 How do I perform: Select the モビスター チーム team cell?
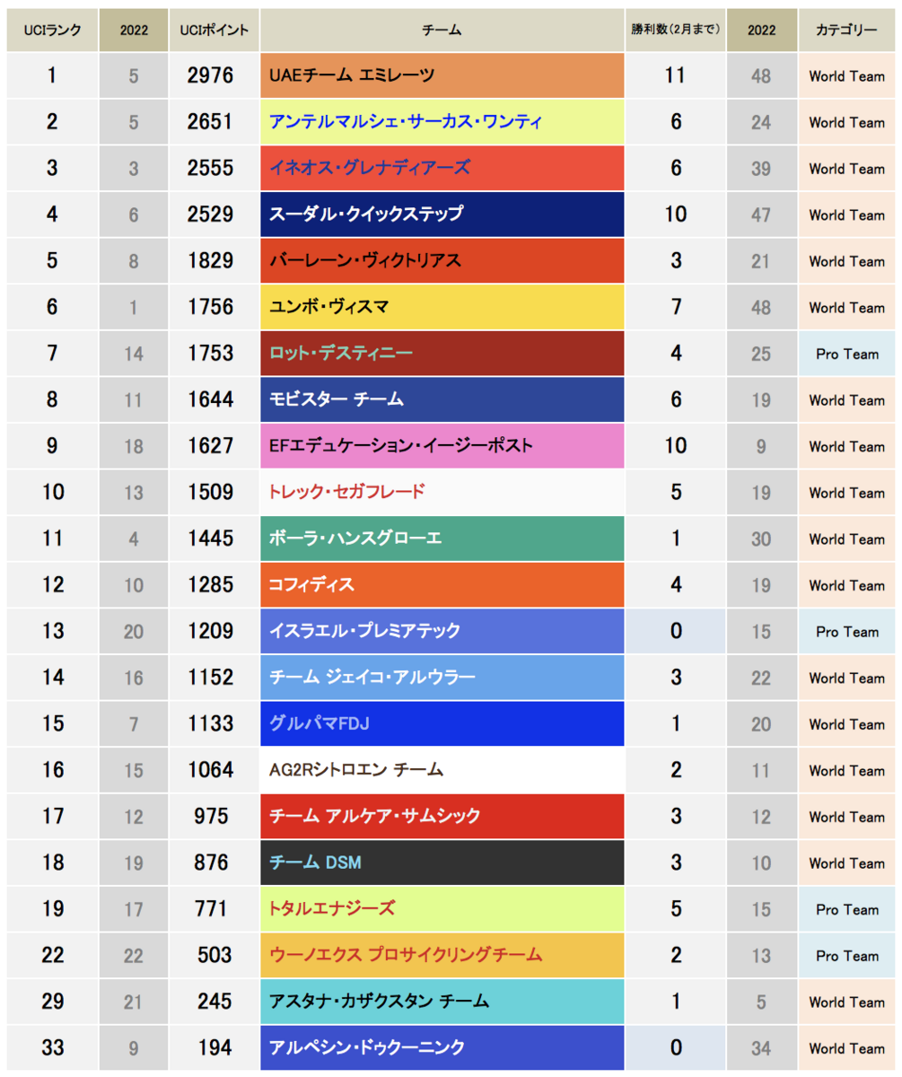[442, 399]
